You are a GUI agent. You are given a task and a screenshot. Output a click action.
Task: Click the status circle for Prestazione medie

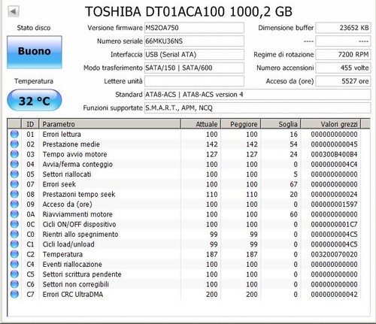coord(14,144)
